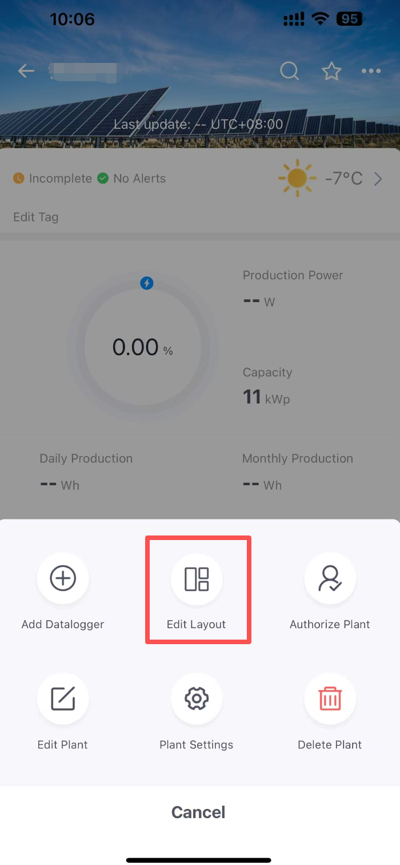Go back using the left arrow
Screen dimensions: 400x865
pos(26,72)
